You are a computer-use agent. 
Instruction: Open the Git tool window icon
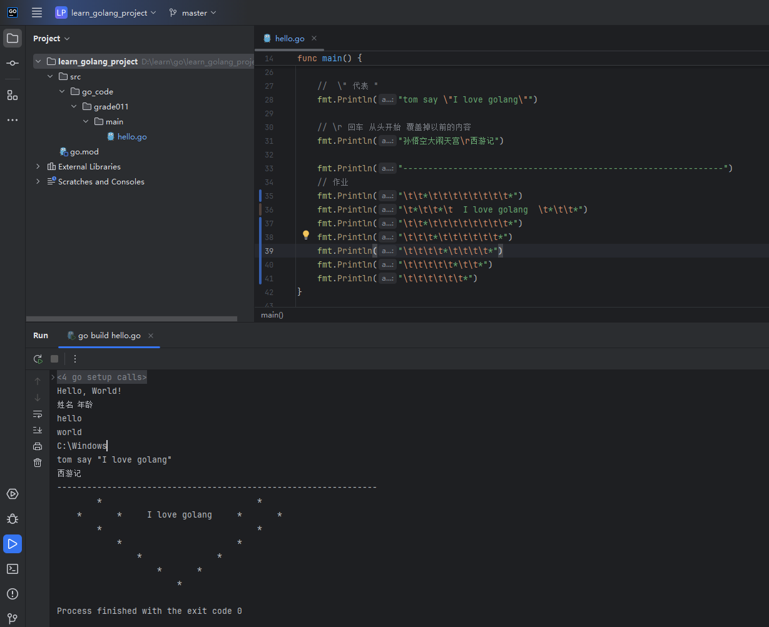[13, 618]
